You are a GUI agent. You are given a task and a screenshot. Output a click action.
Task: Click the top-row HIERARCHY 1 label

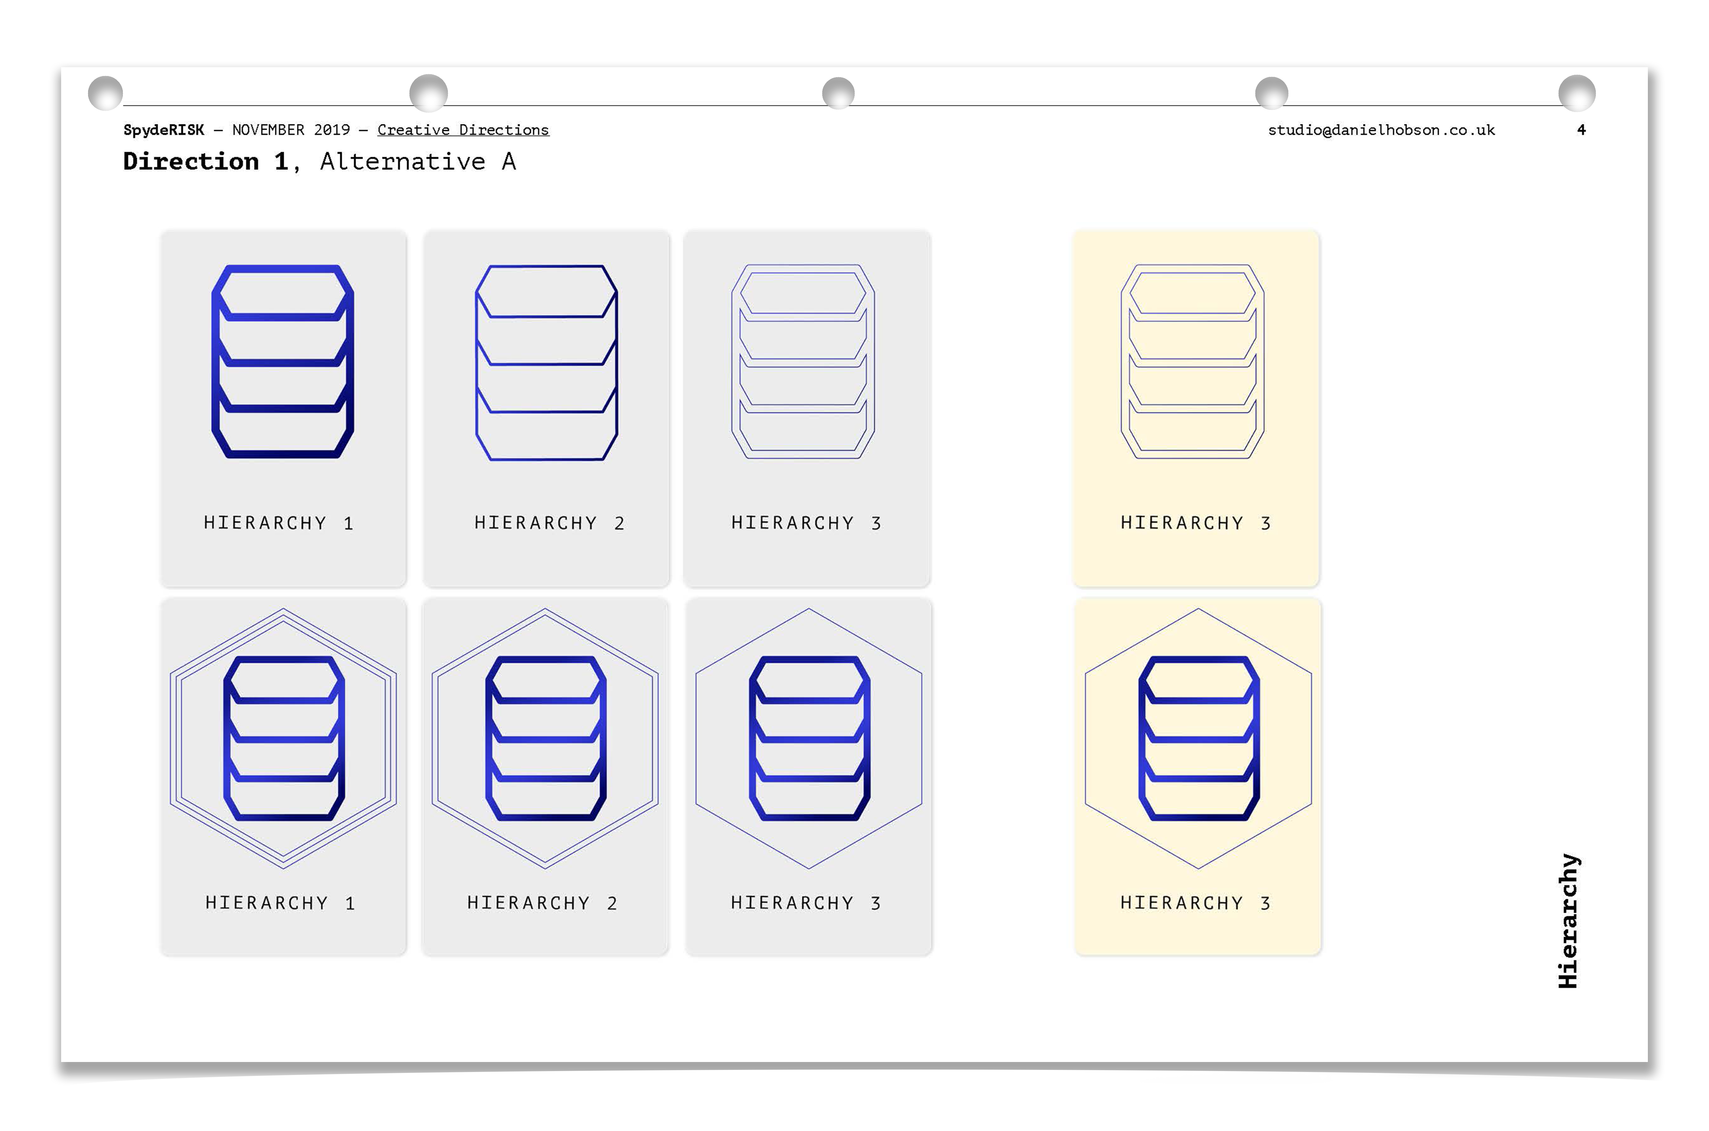point(279,523)
